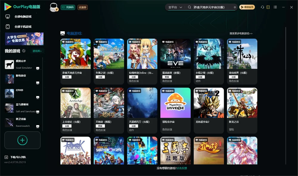Open the 优惠券 coupon button

click(x=83, y=7)
